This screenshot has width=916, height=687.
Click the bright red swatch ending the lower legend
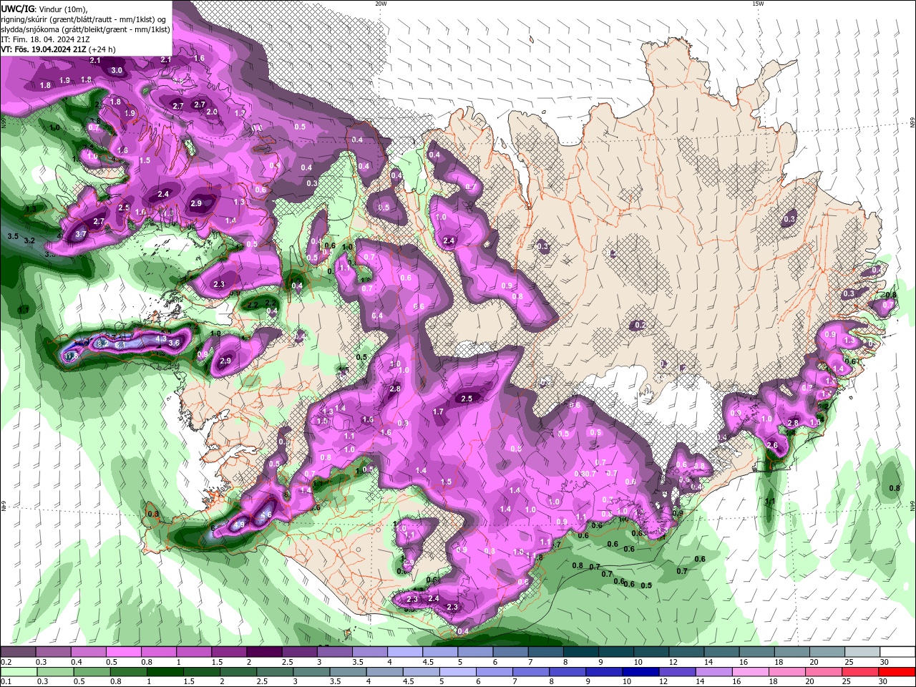[897, 671]
